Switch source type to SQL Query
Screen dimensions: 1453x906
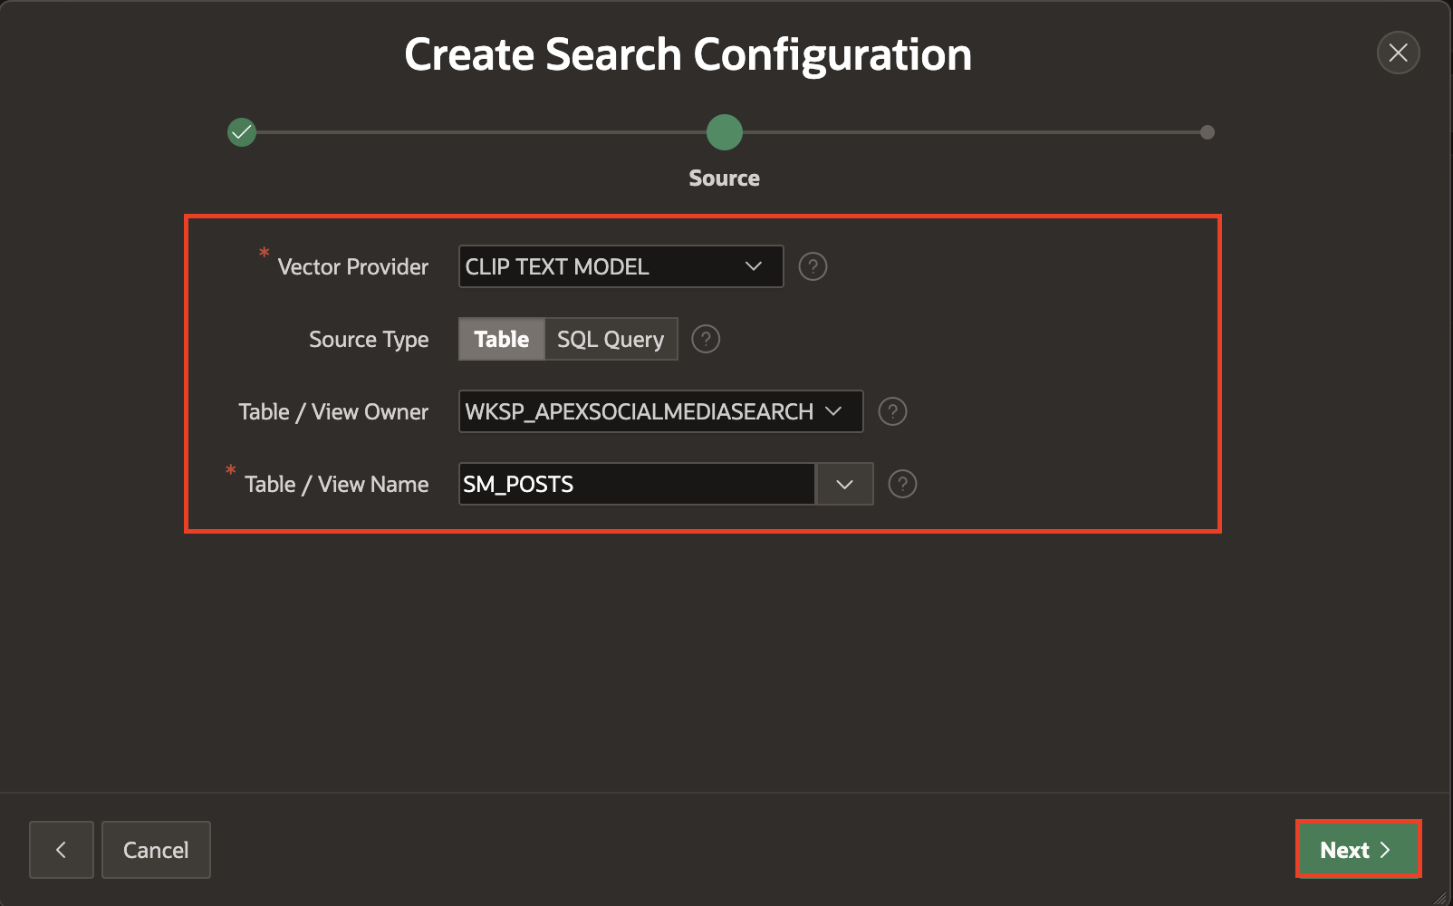point(611,340)
